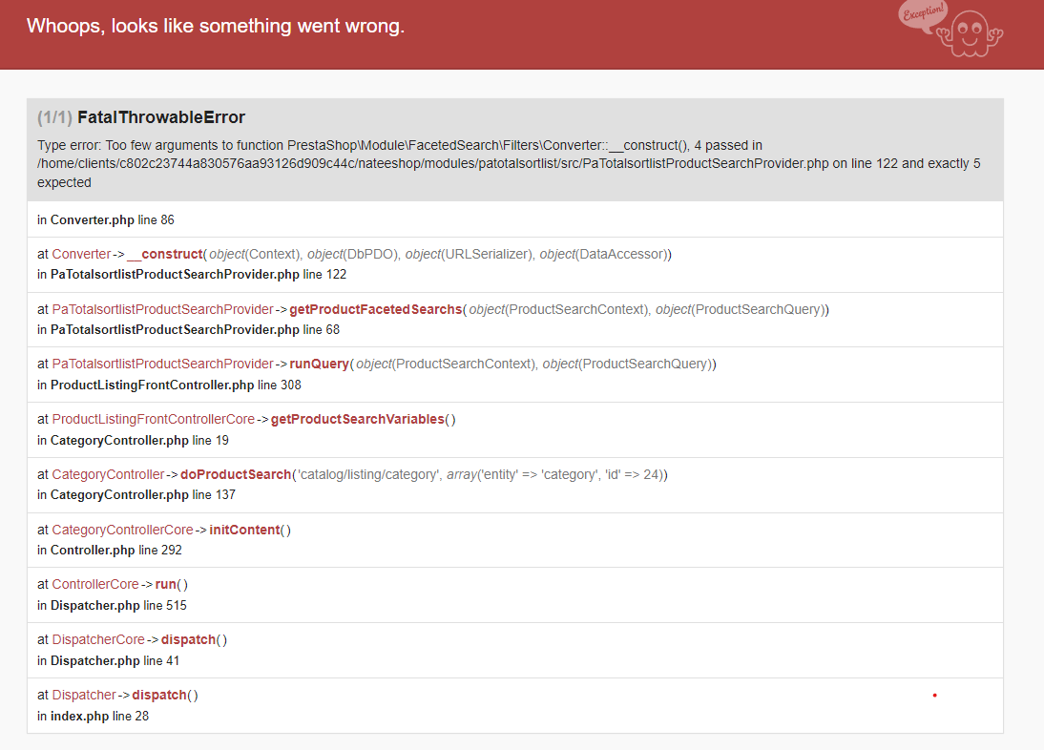Viewport: 1044px width, 750px height.
Task: Click the (1/1) exception counter
Action: [x=54, y=117]
